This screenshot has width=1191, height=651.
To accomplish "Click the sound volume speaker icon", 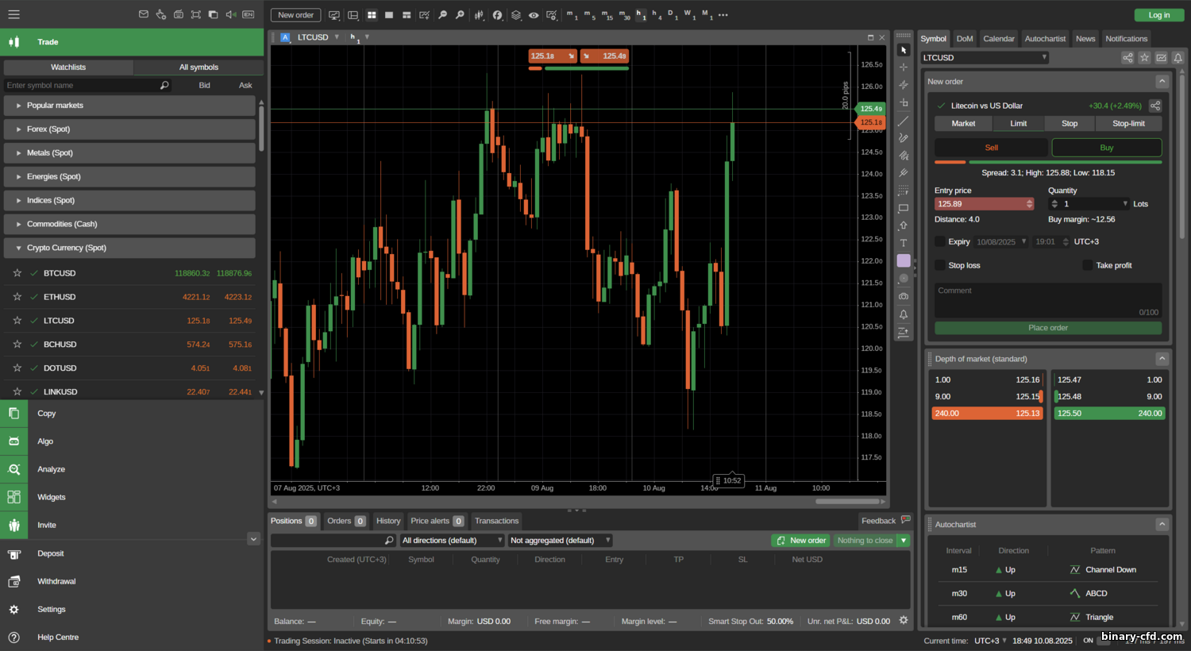I will (x=230, y=14).
